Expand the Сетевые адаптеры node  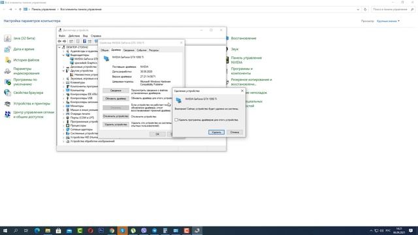click(x=63, y=129)
